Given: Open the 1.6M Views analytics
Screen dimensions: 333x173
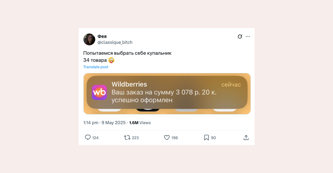Looking at the screenshot, I should coord(140,123).
